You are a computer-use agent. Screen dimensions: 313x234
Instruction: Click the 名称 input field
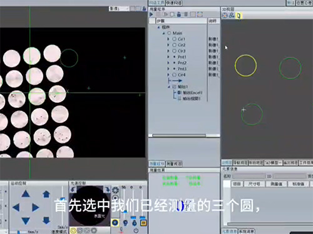249,176
